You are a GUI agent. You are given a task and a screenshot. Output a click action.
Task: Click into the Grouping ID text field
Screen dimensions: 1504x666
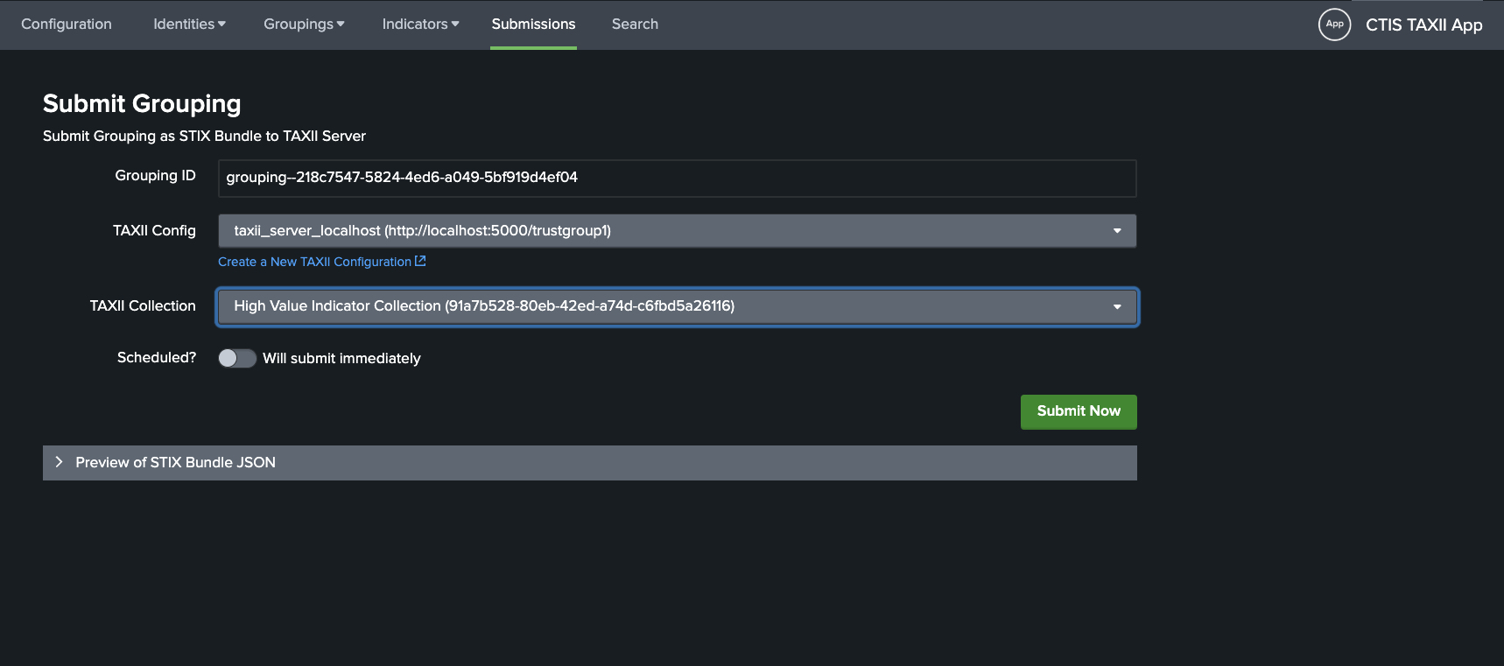pyautogui.click(x=676, y=178)
